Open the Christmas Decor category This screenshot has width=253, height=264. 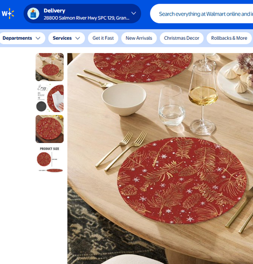click(182, 38)
